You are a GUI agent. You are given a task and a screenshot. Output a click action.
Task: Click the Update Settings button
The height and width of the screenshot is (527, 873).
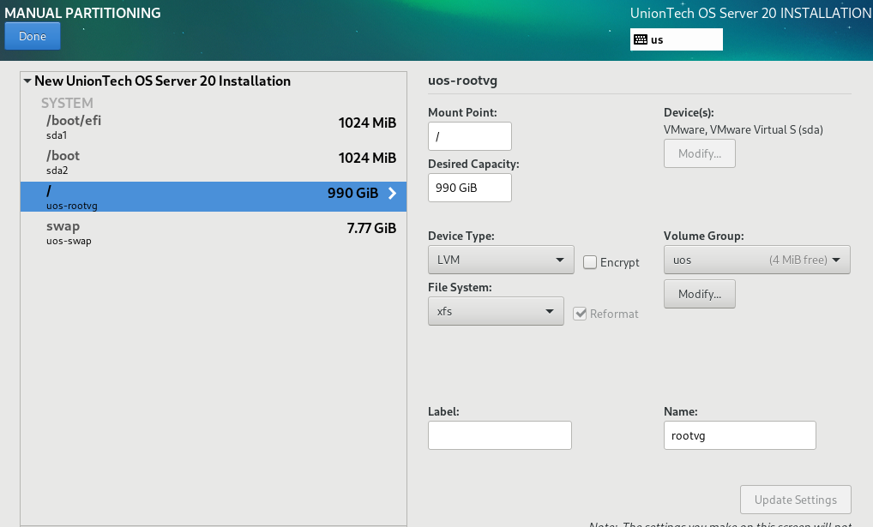[x=795, y=500]
